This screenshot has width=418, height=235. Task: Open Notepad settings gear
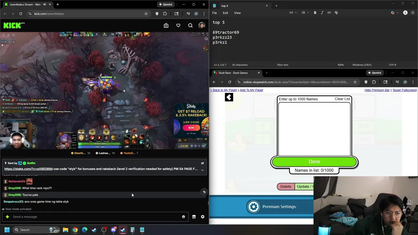point(413,13)
